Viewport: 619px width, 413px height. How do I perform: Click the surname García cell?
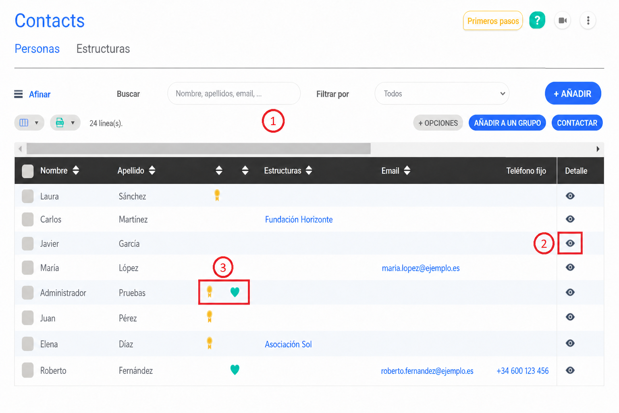pyautogui.click(x=129, y=244)
